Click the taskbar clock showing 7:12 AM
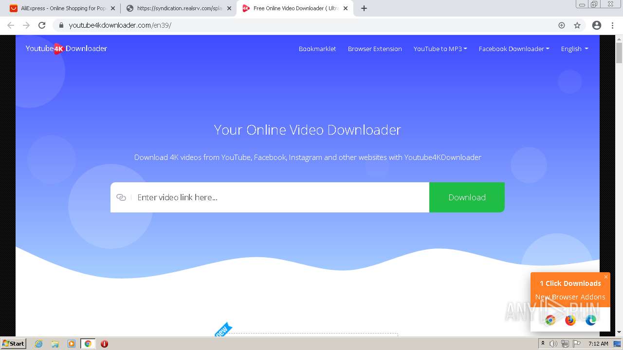This screenshot has width=623, height=350. tap(598, 344)
